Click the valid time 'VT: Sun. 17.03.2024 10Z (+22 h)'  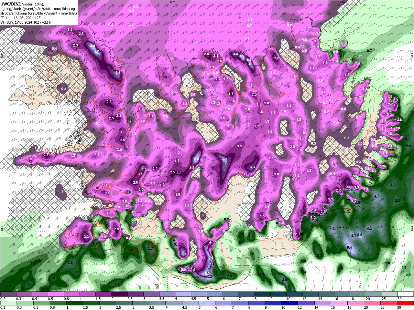27,22
